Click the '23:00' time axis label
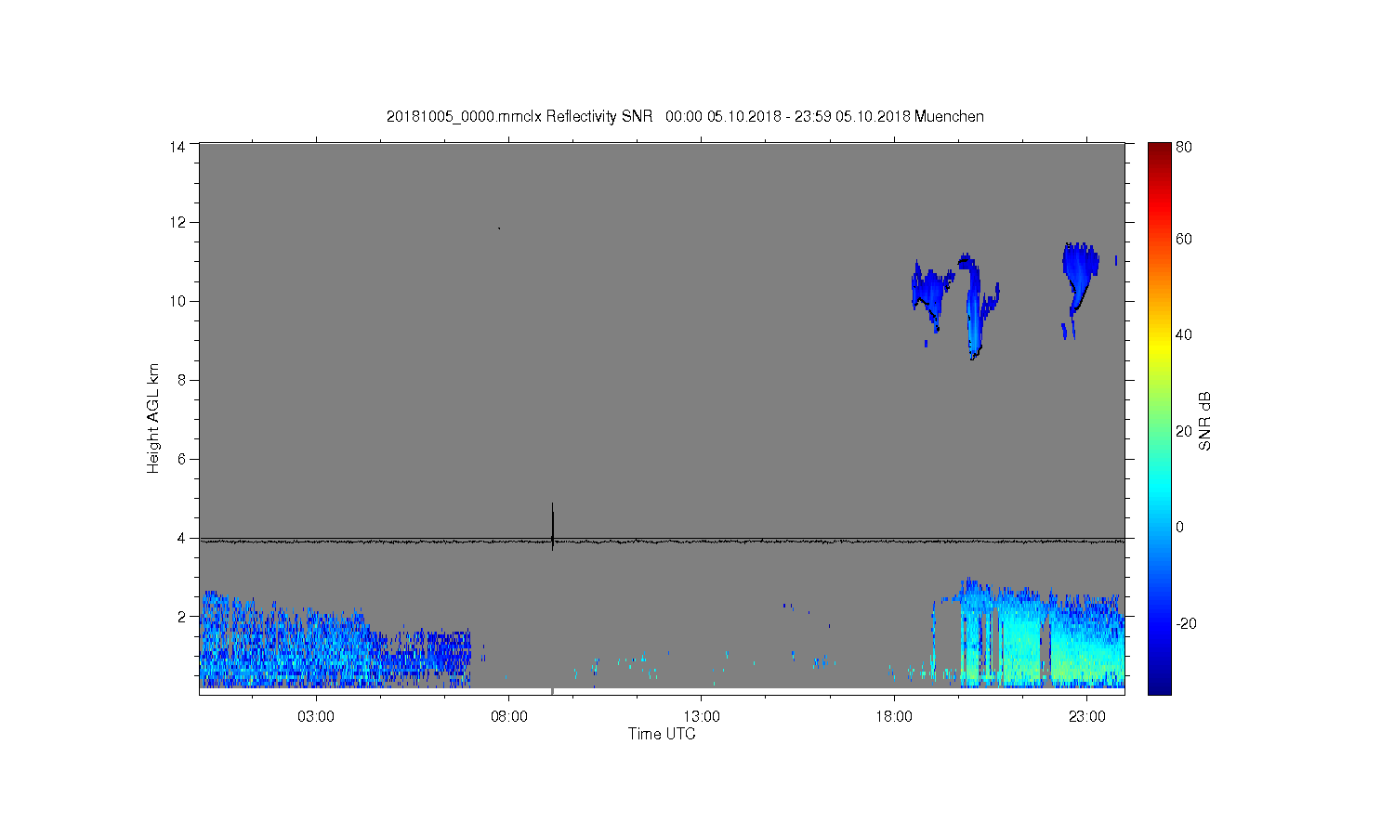The image size is (1394, 836). [1087, 717]
